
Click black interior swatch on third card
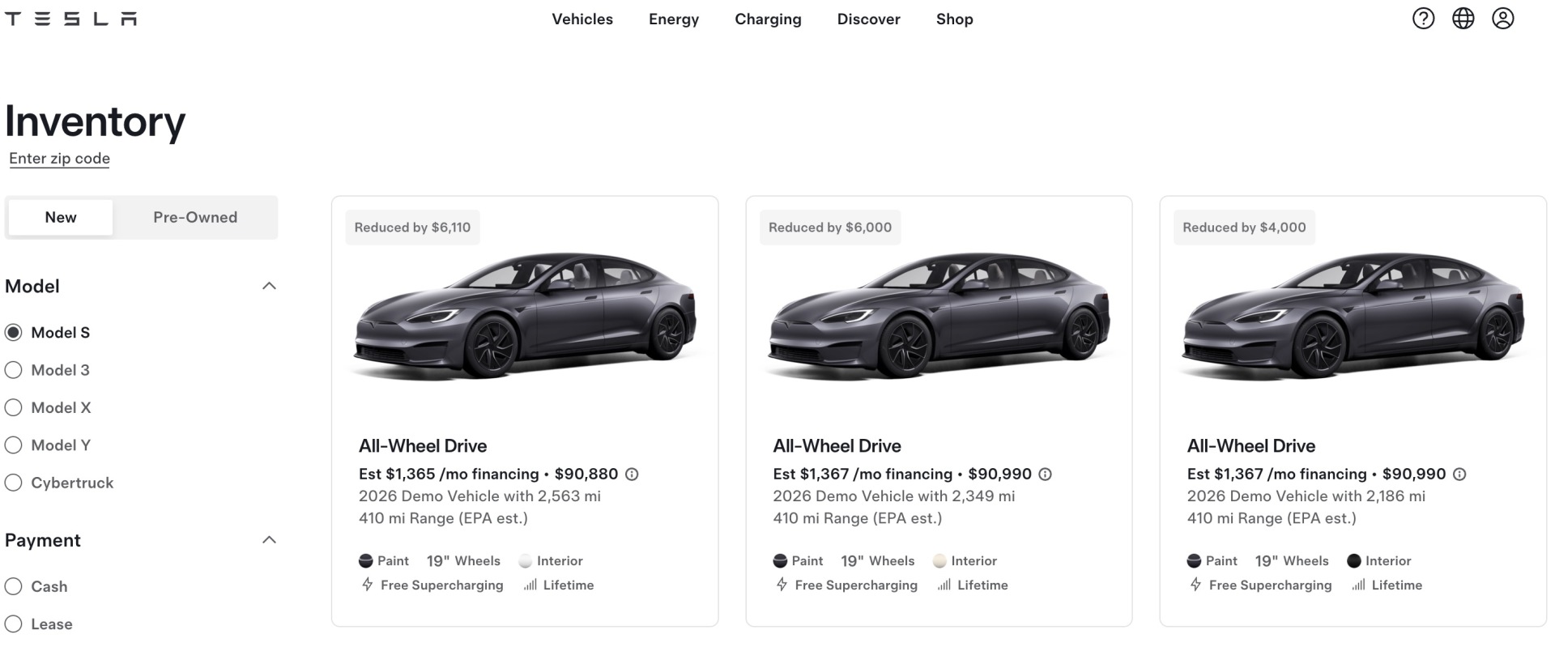click(1353, 561)
